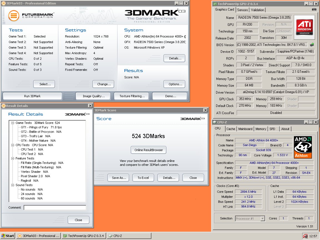Click the Core Speed value 2894.5 MHz
Image resolution: width=320 pixels, height=240 pixels.
(248, 192)
